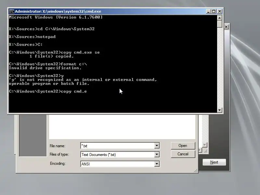Click 'format c:\' command line
This screenshot has width=260, height=195.
[x=74, y=64]
